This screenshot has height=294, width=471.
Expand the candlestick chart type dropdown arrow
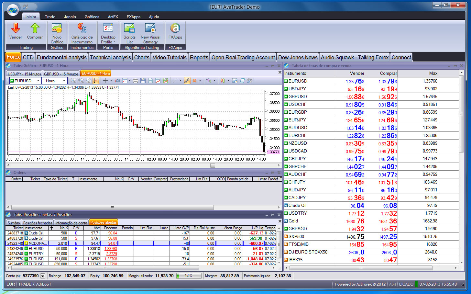coord(228,81)
